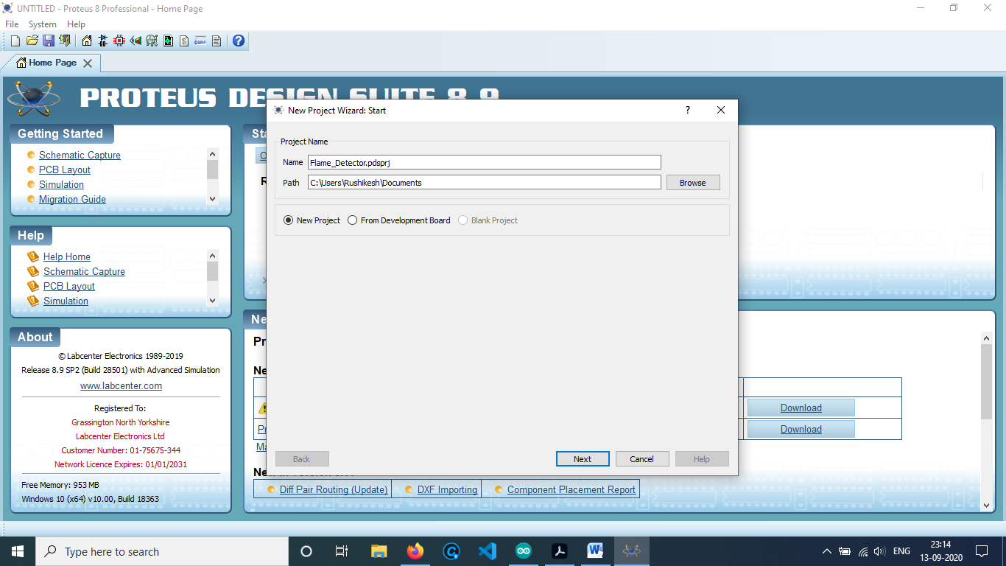The image size is (1006, 566).
Task: Open www.labcenter.com link in About panel
Action: [121, 385]
